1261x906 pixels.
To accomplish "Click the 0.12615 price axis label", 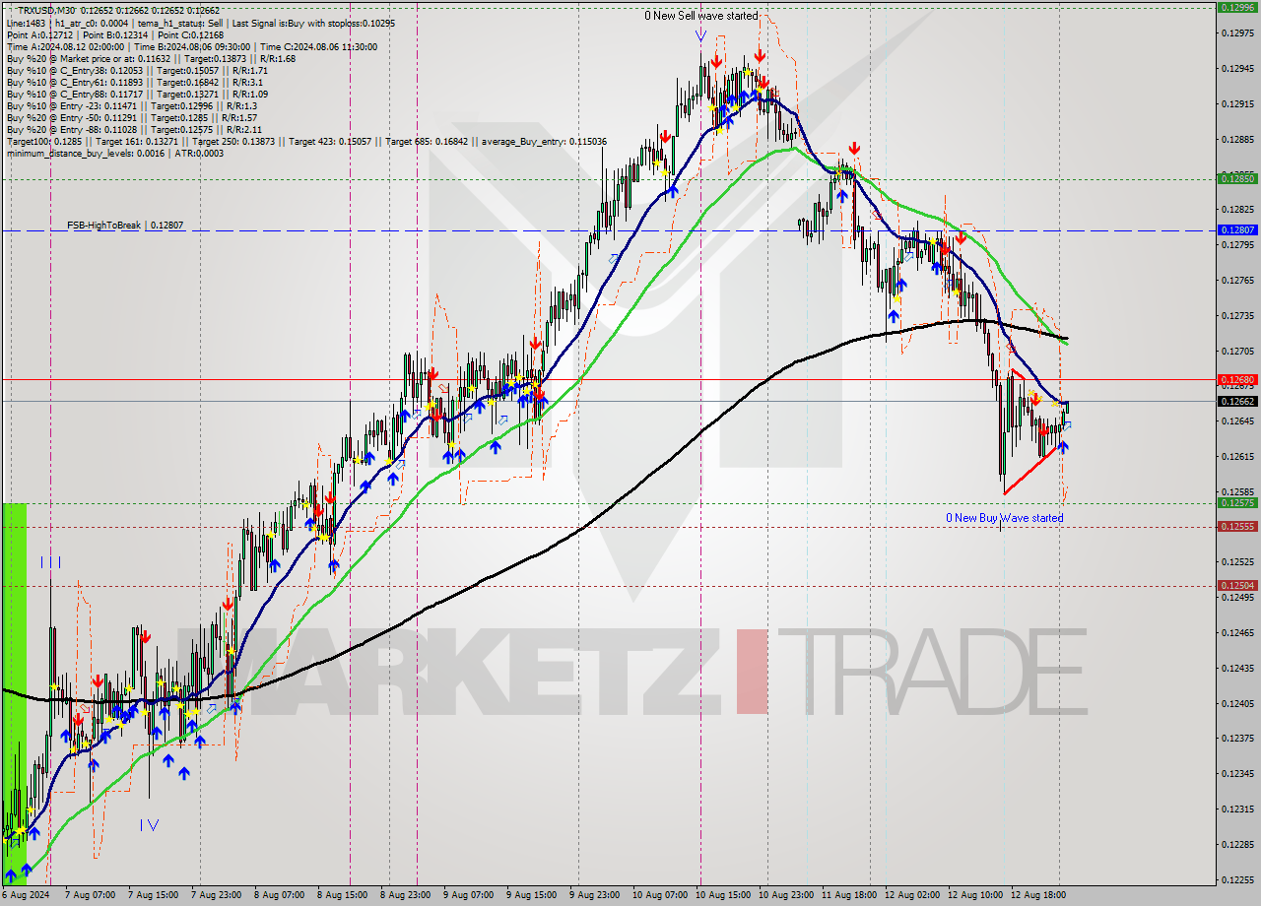I will pyautogui.click(x=1237, y=456).
